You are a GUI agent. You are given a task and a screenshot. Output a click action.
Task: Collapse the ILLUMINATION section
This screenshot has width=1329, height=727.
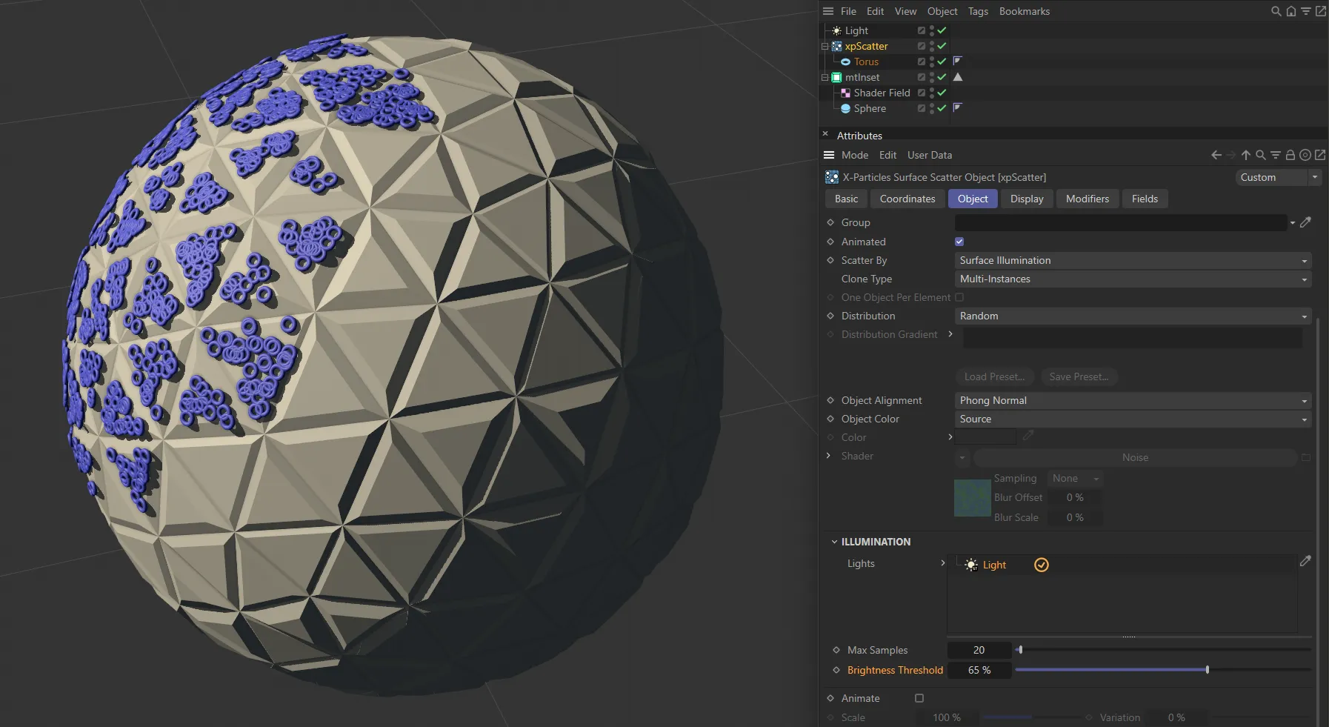pos(835,542)
